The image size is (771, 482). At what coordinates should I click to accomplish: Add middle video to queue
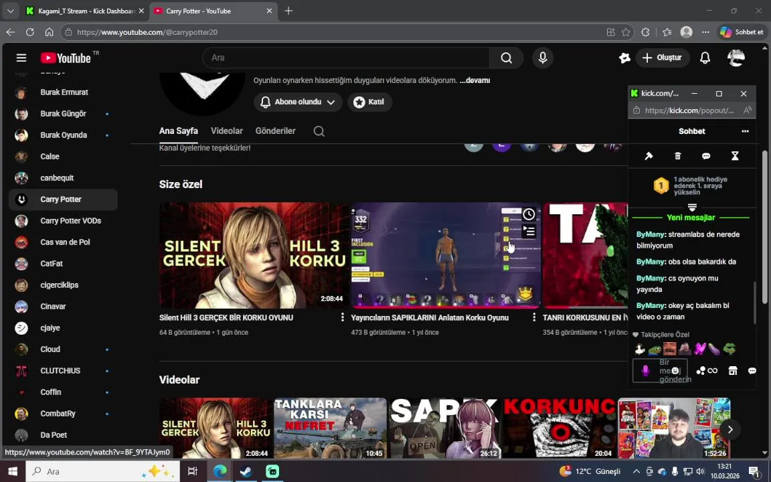click(529, 231)
